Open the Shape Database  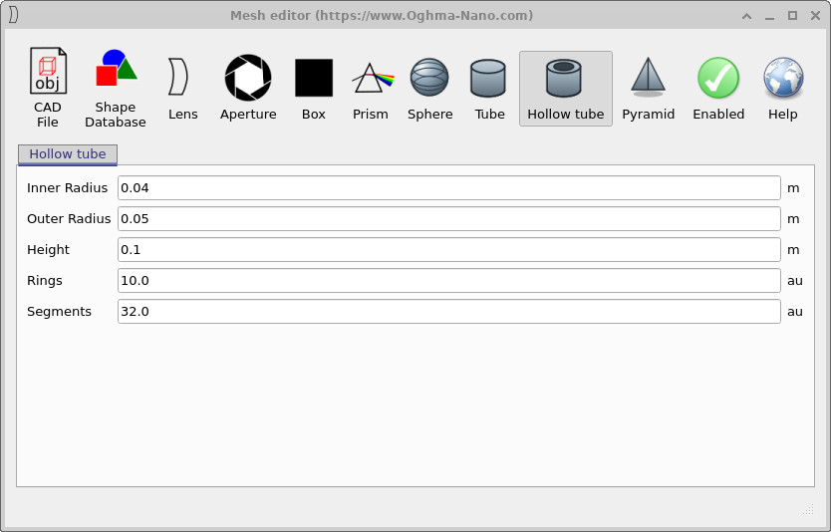[116, 88]
